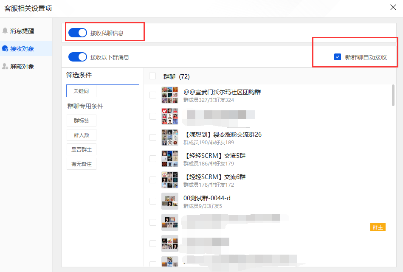
Task: Open the 有无备注 filter
Action: tap(82, 164)
